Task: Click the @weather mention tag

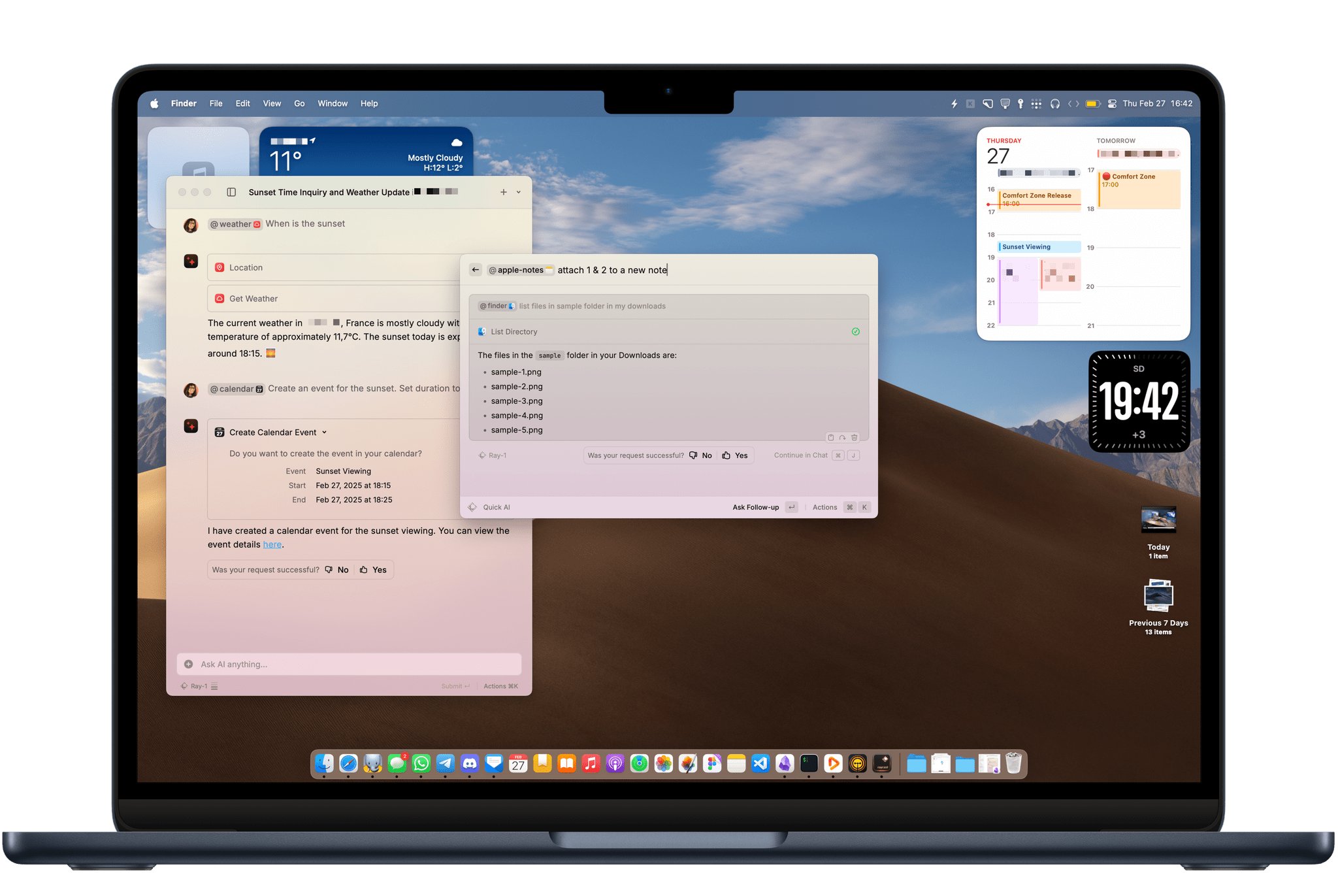Action: 235,224
